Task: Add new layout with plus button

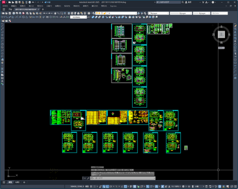Action: pyautogui.click(x=24, y=182)
